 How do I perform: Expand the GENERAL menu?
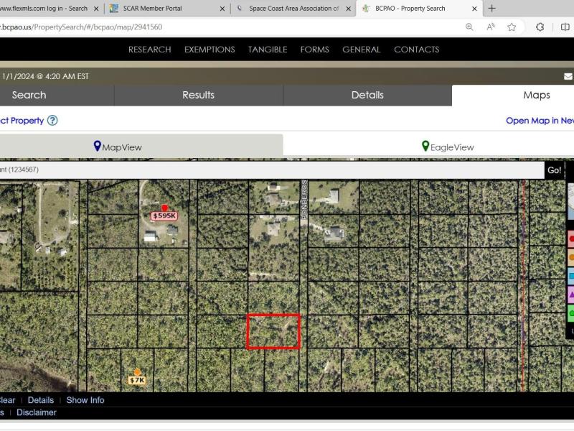click(361, 50)
